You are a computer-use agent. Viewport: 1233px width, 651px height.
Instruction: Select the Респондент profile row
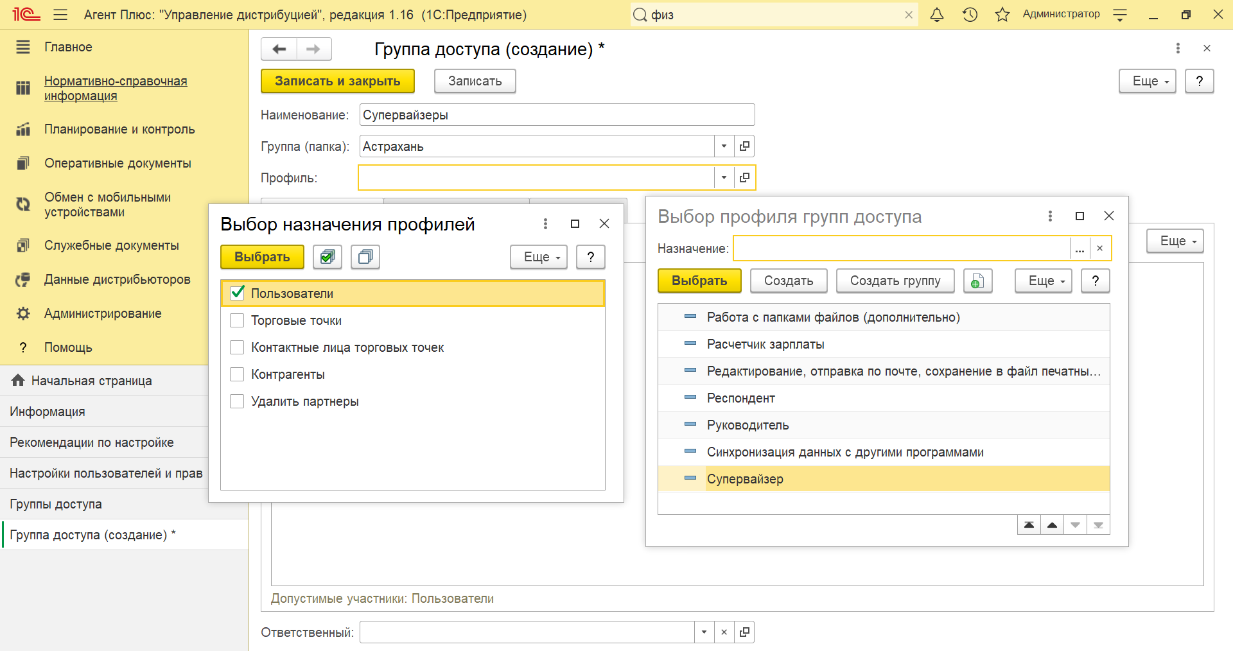(884, 398)
